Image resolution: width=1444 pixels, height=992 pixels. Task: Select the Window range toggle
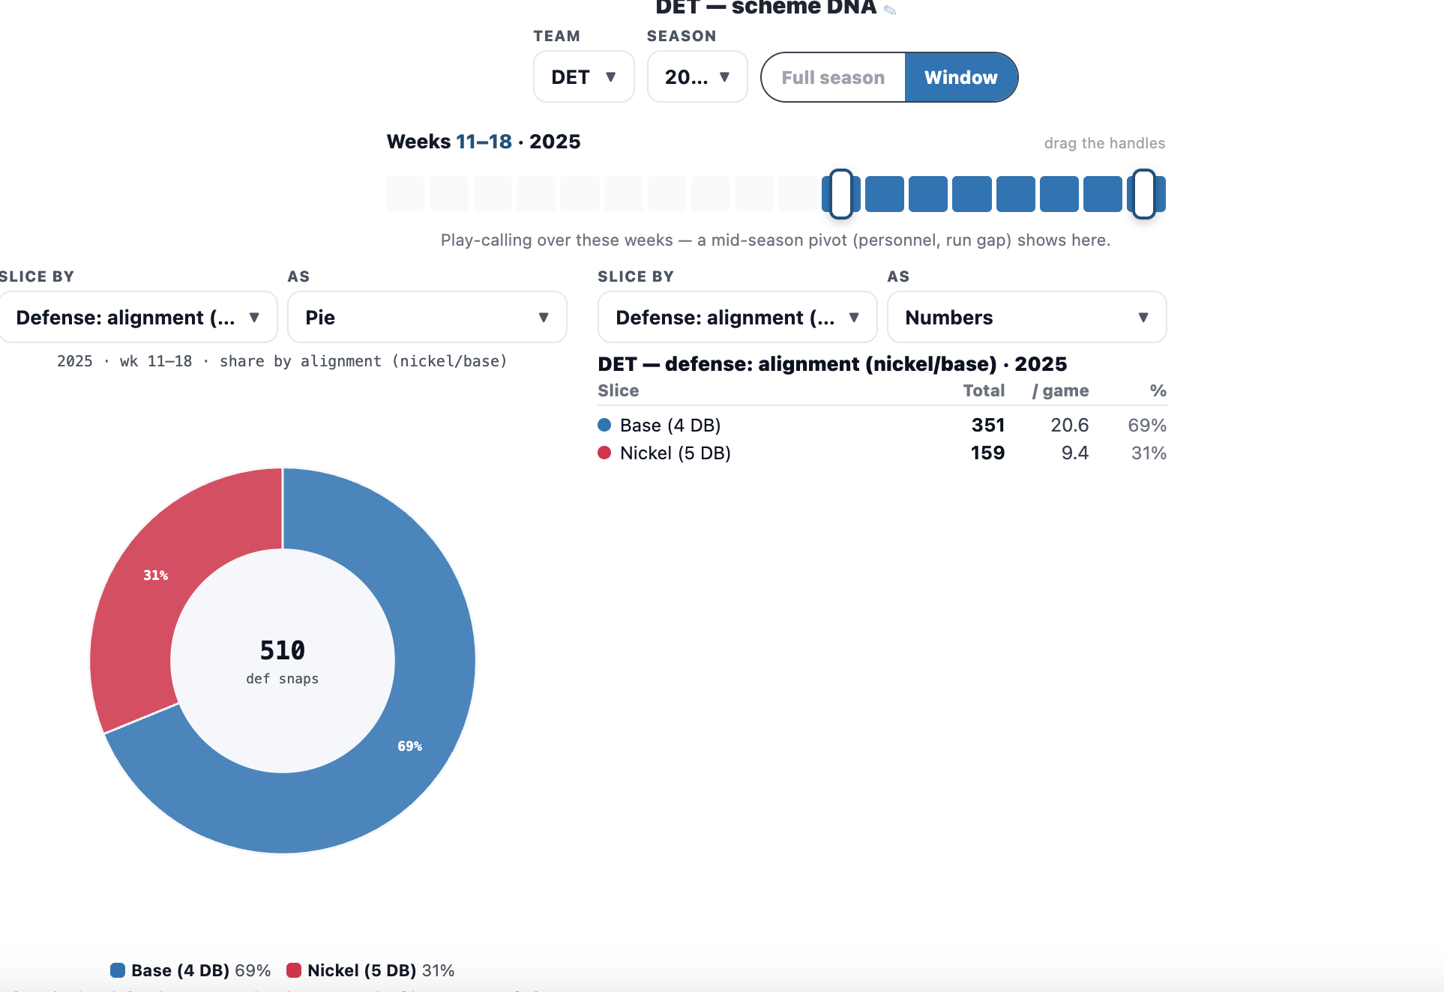pyautogui.click(x=960, y=77)
